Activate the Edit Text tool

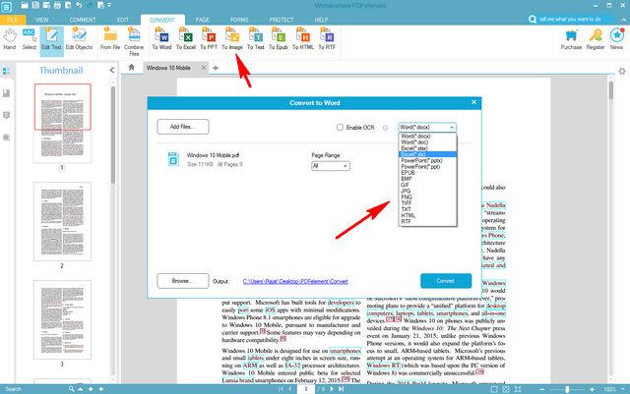(51, 39)
